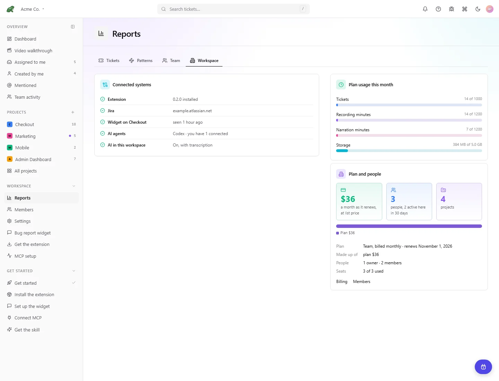
Task: Click the Reports chart icon in page header
Action: coord(101,34)
